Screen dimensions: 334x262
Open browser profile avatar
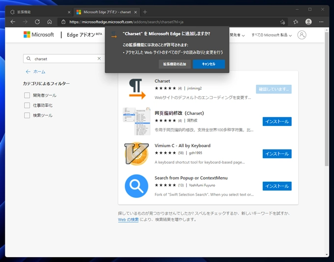(x=308, y=22)
